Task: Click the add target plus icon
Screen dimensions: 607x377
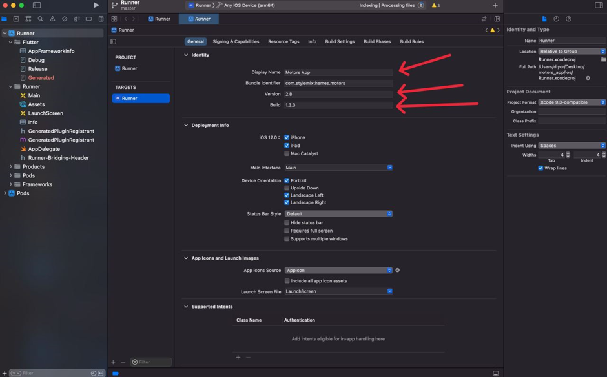Action: pyautogui.click(x=113, y=362)
